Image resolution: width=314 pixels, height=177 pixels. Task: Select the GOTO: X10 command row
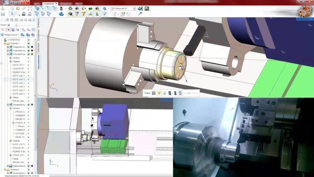click(x=19, y=144)
